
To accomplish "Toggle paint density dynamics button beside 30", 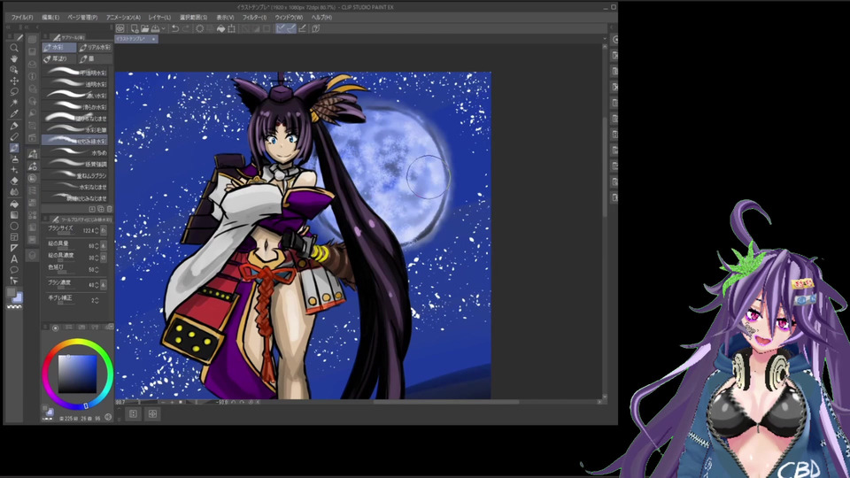I will point(104,258).
